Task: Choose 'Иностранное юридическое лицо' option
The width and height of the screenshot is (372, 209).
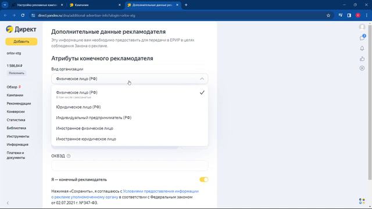Action: point(130,139)
